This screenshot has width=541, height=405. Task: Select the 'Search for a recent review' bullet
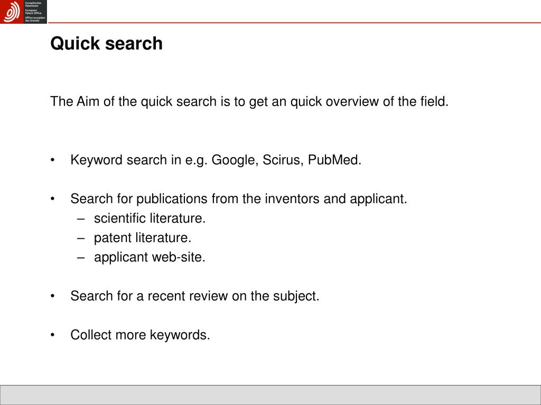(195, 296)
